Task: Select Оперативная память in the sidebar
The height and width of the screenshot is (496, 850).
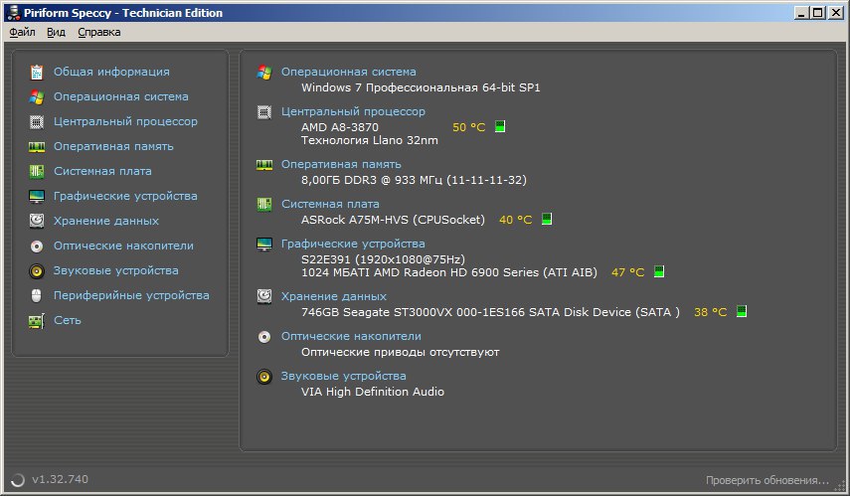Action: tap(113, 147)
